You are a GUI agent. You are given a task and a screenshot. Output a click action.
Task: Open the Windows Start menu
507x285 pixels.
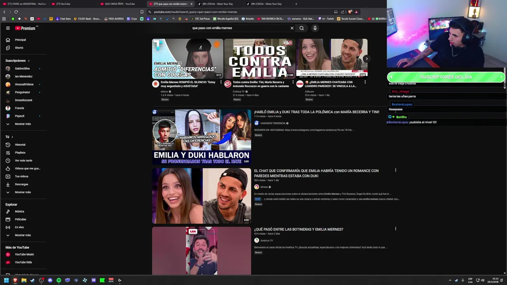(x=6, y=280)
